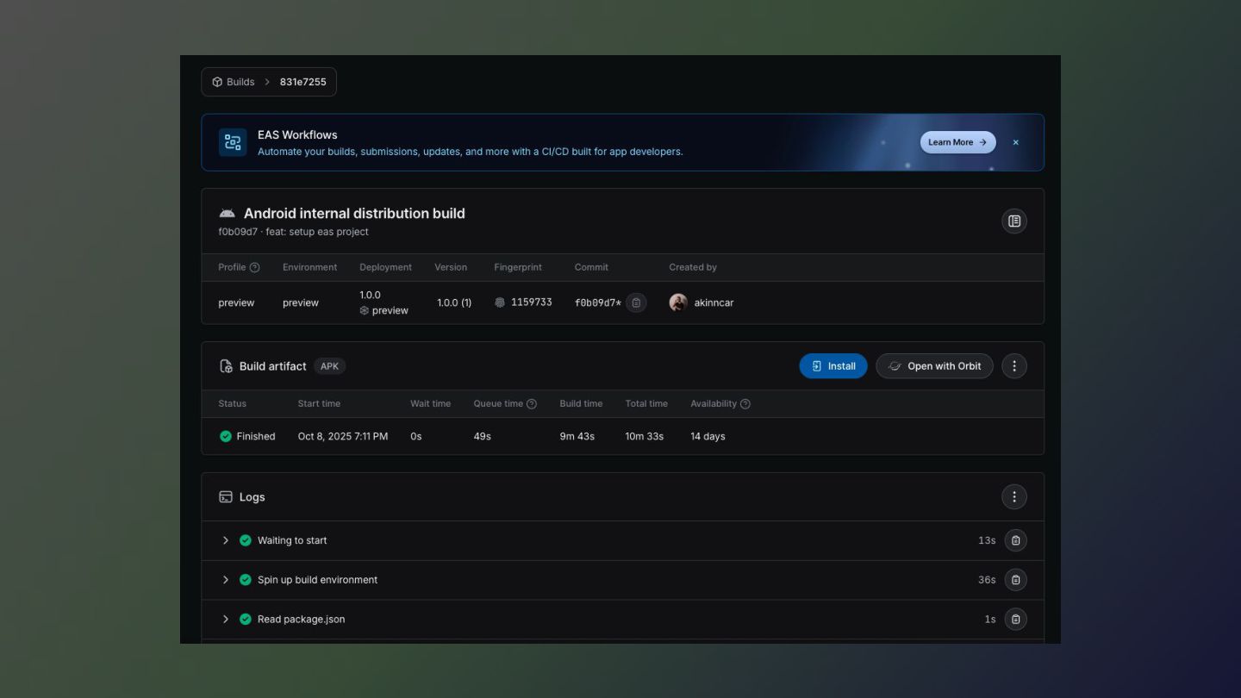Copy the Read package.json log

click(1015, 620)
